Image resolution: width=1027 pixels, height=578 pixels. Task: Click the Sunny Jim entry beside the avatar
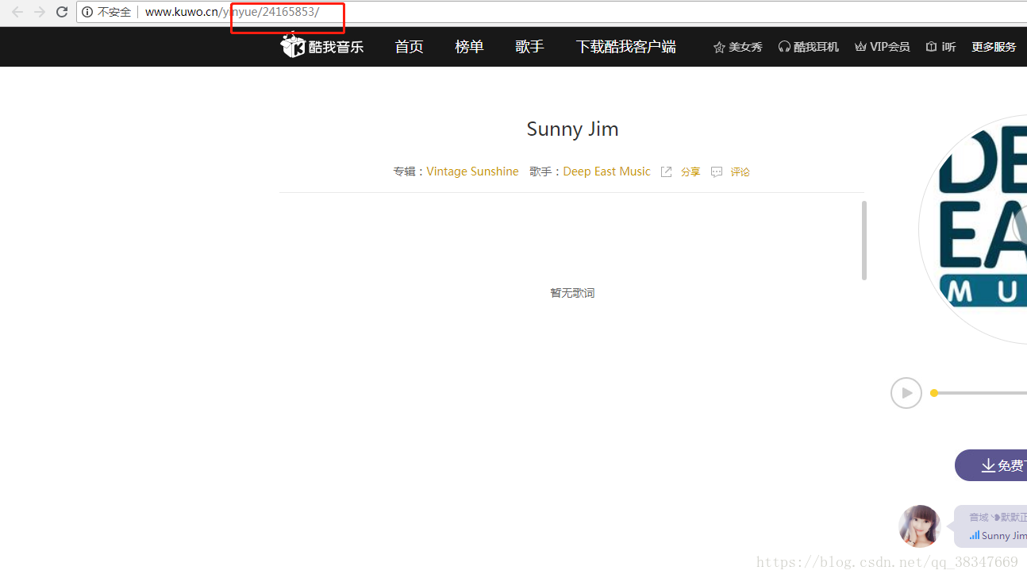pyautogui.click(x=998, y=536)
